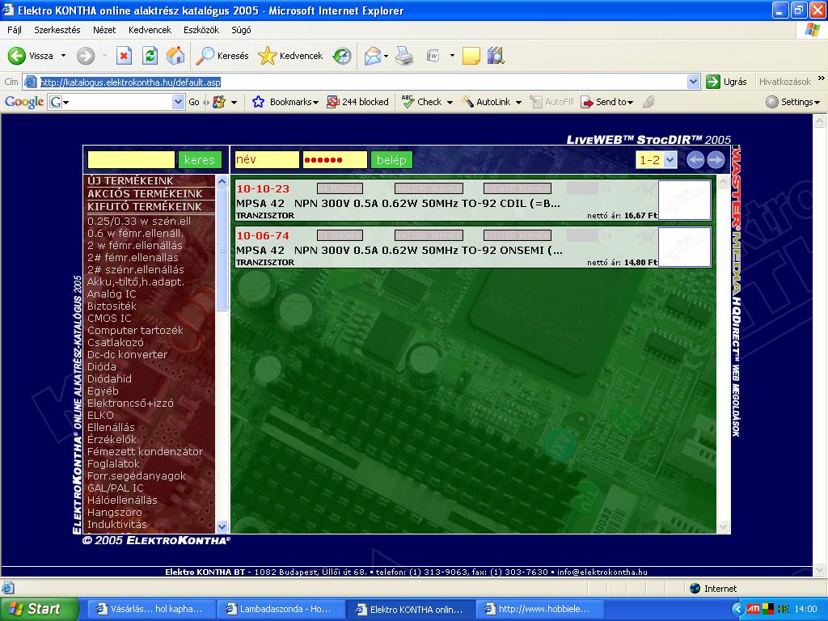Open the 1-2 page range dropdown

pos(670,160)
